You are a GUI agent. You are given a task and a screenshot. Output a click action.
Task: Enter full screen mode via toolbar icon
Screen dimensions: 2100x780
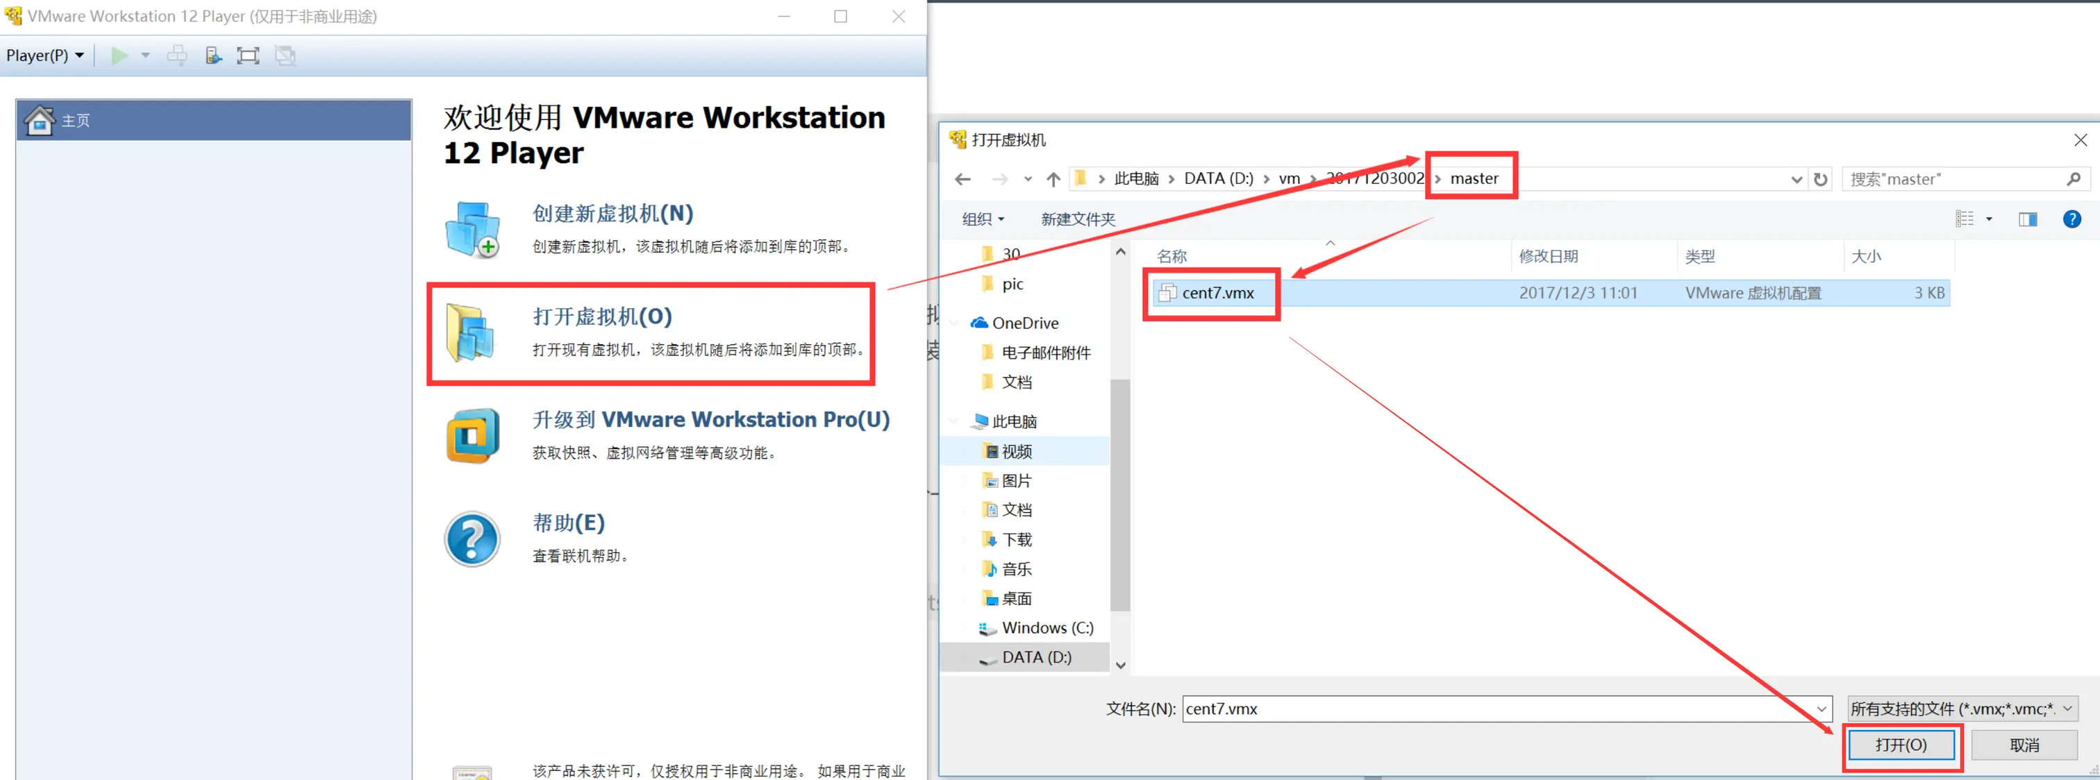click(248, 56)
